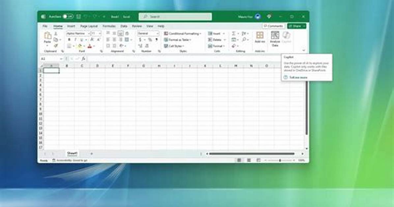Click the Undo arrow icon
Image resolution: width=394 pixels, height=207 pixels.
(85, 16)
